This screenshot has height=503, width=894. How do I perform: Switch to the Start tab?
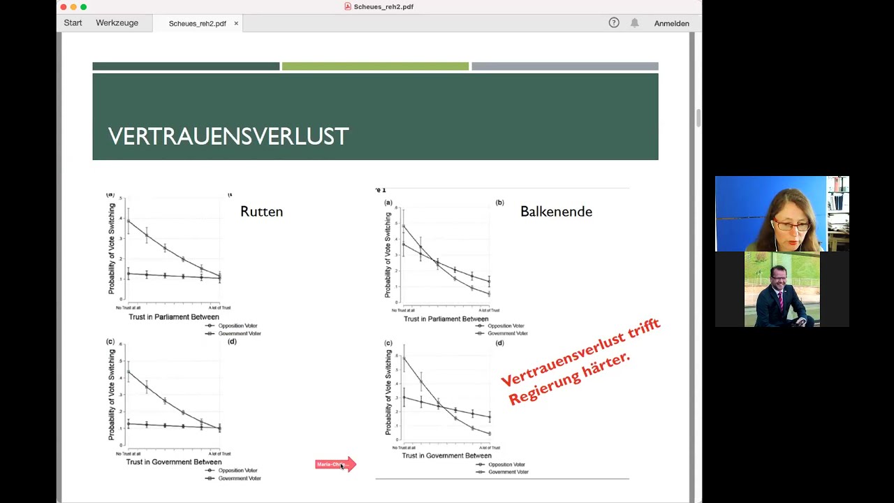(73, 23)
